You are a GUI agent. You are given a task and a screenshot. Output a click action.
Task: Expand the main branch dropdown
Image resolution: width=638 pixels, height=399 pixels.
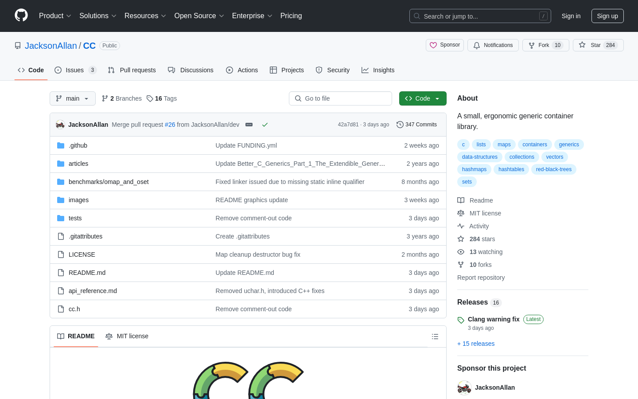click(73, 98)
